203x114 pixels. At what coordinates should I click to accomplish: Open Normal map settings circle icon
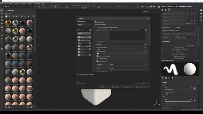pos(90,37)
